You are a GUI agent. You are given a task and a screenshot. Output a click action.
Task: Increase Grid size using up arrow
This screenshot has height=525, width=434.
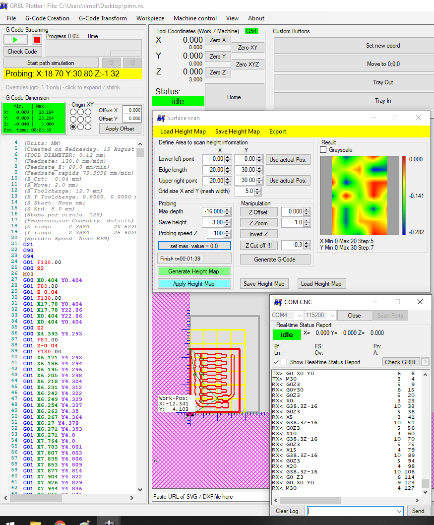[x=257, y=189]
